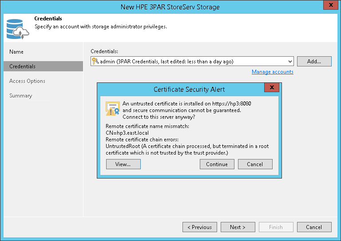The width and height of the screenshot is (341, 241).
Task: Go to the Name wizard step
Action: point(16,52)
